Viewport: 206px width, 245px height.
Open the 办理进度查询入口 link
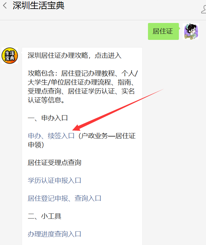pyautogui.click(x=55, y=234)
